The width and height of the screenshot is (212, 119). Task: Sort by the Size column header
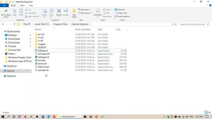pos(118,29)
